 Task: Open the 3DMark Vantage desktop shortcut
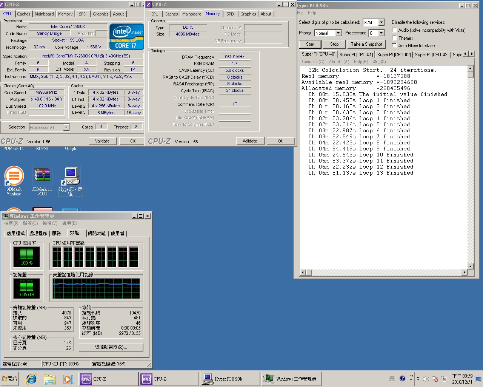pyautogui.click(x=14, y=181)
